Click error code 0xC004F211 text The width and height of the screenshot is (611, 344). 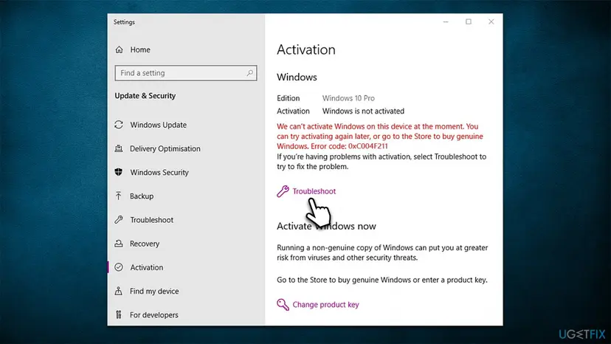pos(368,146)
